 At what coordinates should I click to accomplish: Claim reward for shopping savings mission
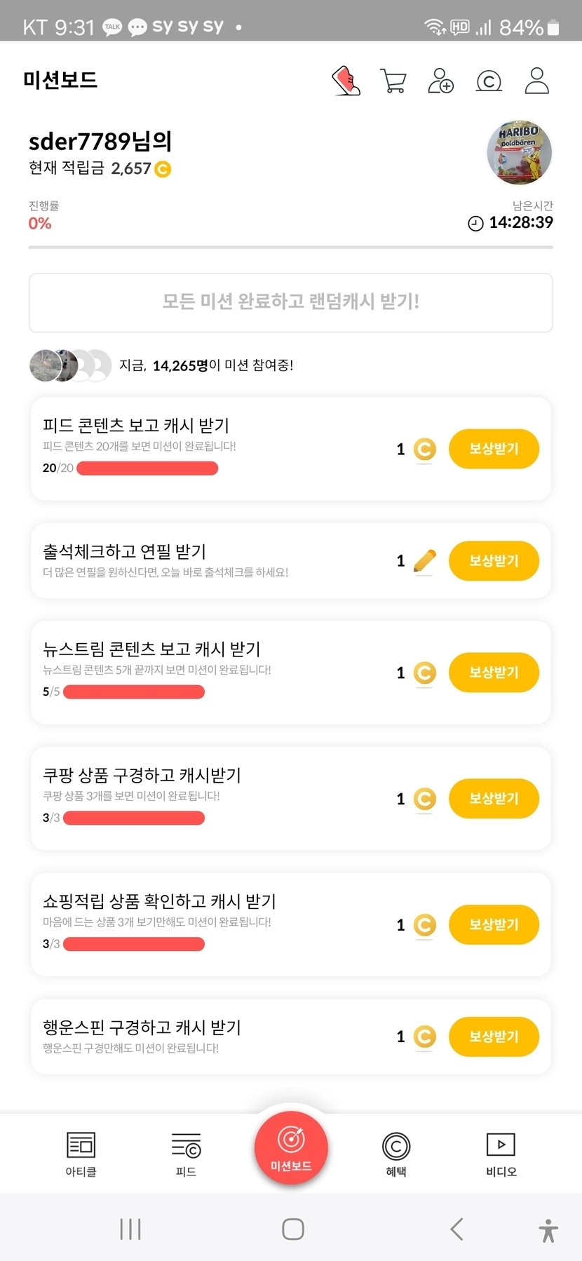click(x=494, y=924)
